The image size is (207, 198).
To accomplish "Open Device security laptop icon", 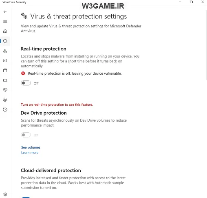I will click(x=5, y=80).
